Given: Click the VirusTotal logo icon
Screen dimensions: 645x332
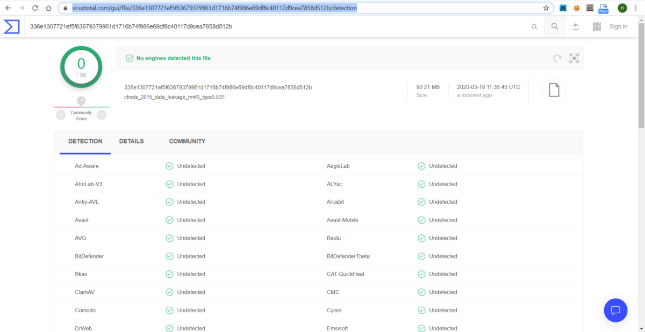Looking at the screenshot, I should tap(12, 27).
